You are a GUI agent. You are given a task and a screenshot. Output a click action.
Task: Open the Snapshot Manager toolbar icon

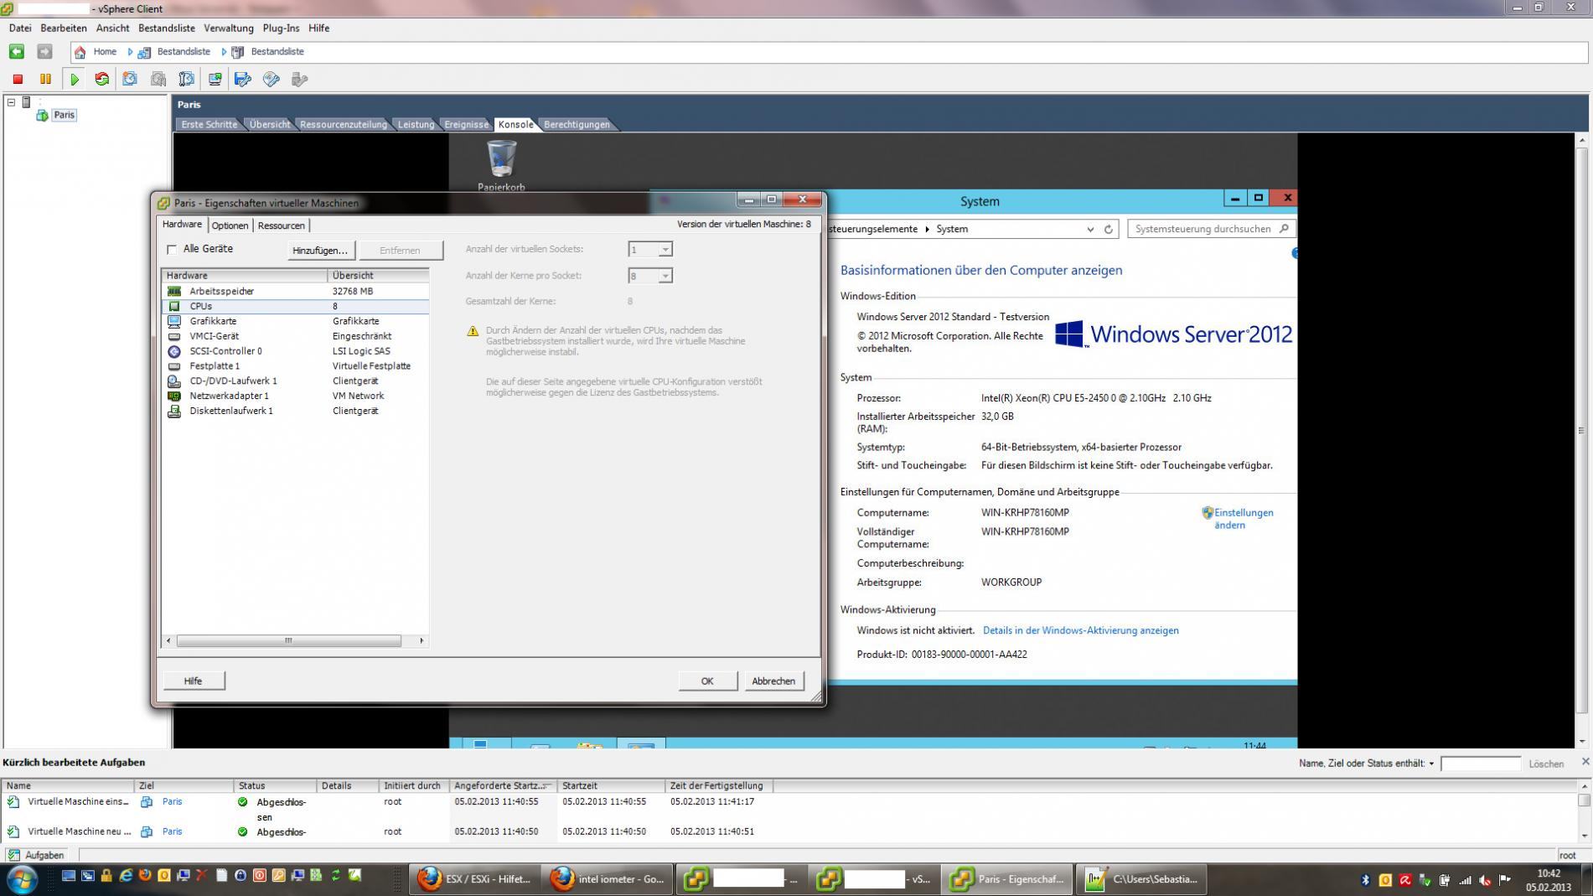tap(186, 79)
